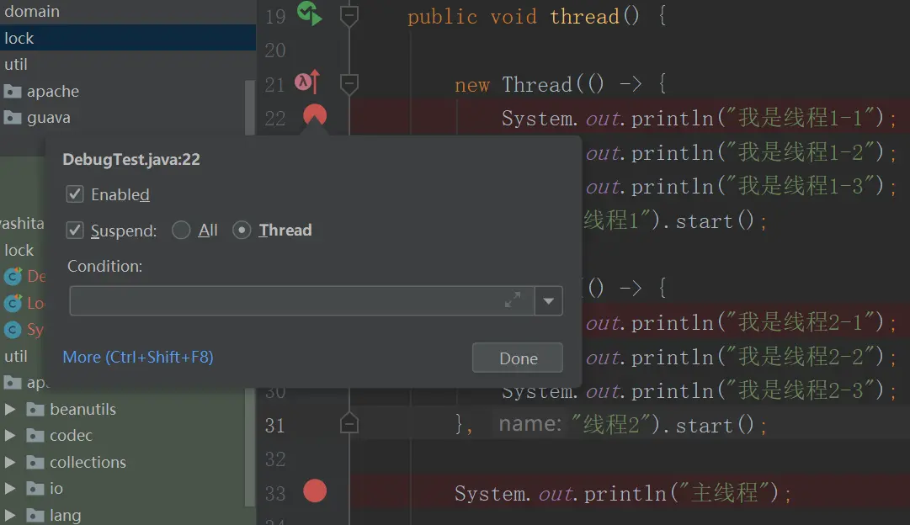910x525 pixels.
Task: Click the DebugTest.java:22 popup title
Action: pos(131,159)
